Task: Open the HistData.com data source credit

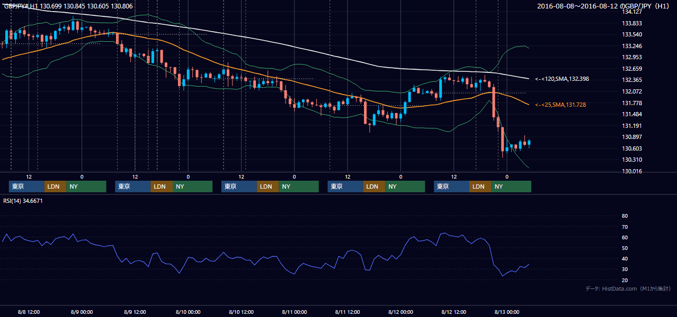Action: tap(628, 288)
